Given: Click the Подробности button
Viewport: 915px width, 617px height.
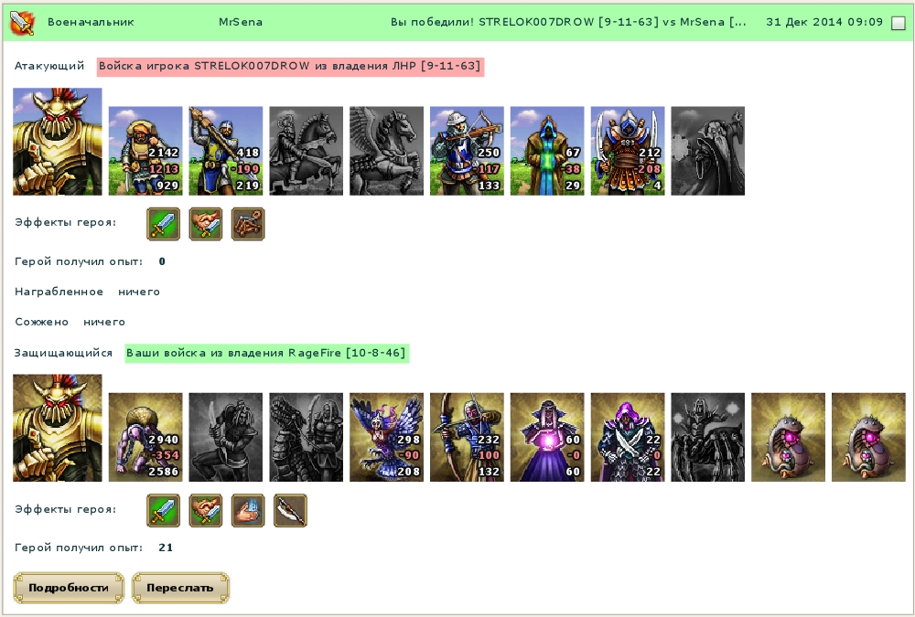Looking at the screenshot, I should (x=69, y=588).
